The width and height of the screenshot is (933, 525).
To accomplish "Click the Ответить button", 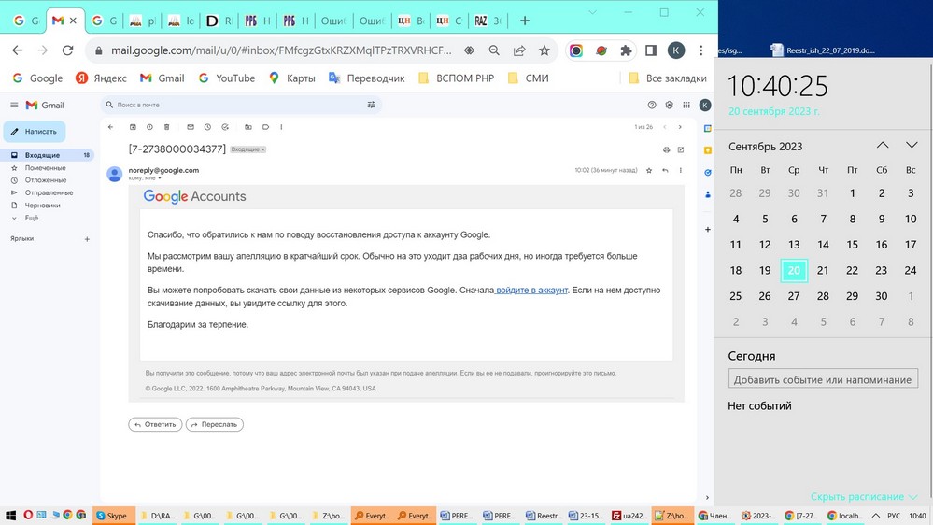I will pyautogui.click(x=155, y=424).
